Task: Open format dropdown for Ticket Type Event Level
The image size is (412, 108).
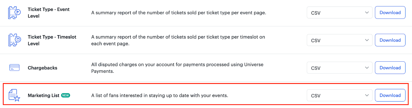Action: coord(339,13)
